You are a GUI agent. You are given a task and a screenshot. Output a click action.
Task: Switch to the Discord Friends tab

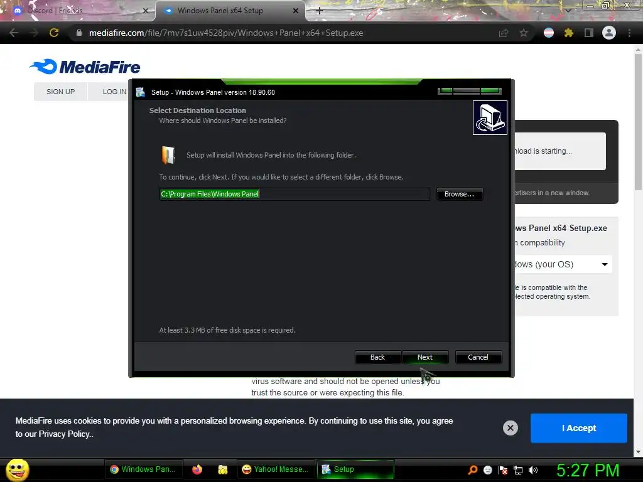tap(78, 11)
